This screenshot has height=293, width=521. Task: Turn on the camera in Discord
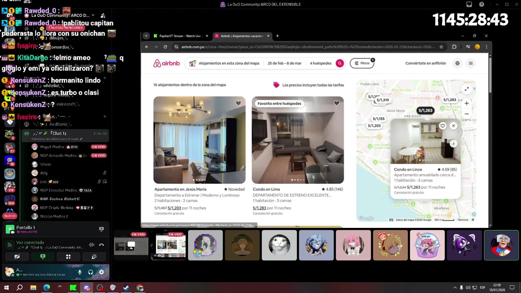pos(17,257)
